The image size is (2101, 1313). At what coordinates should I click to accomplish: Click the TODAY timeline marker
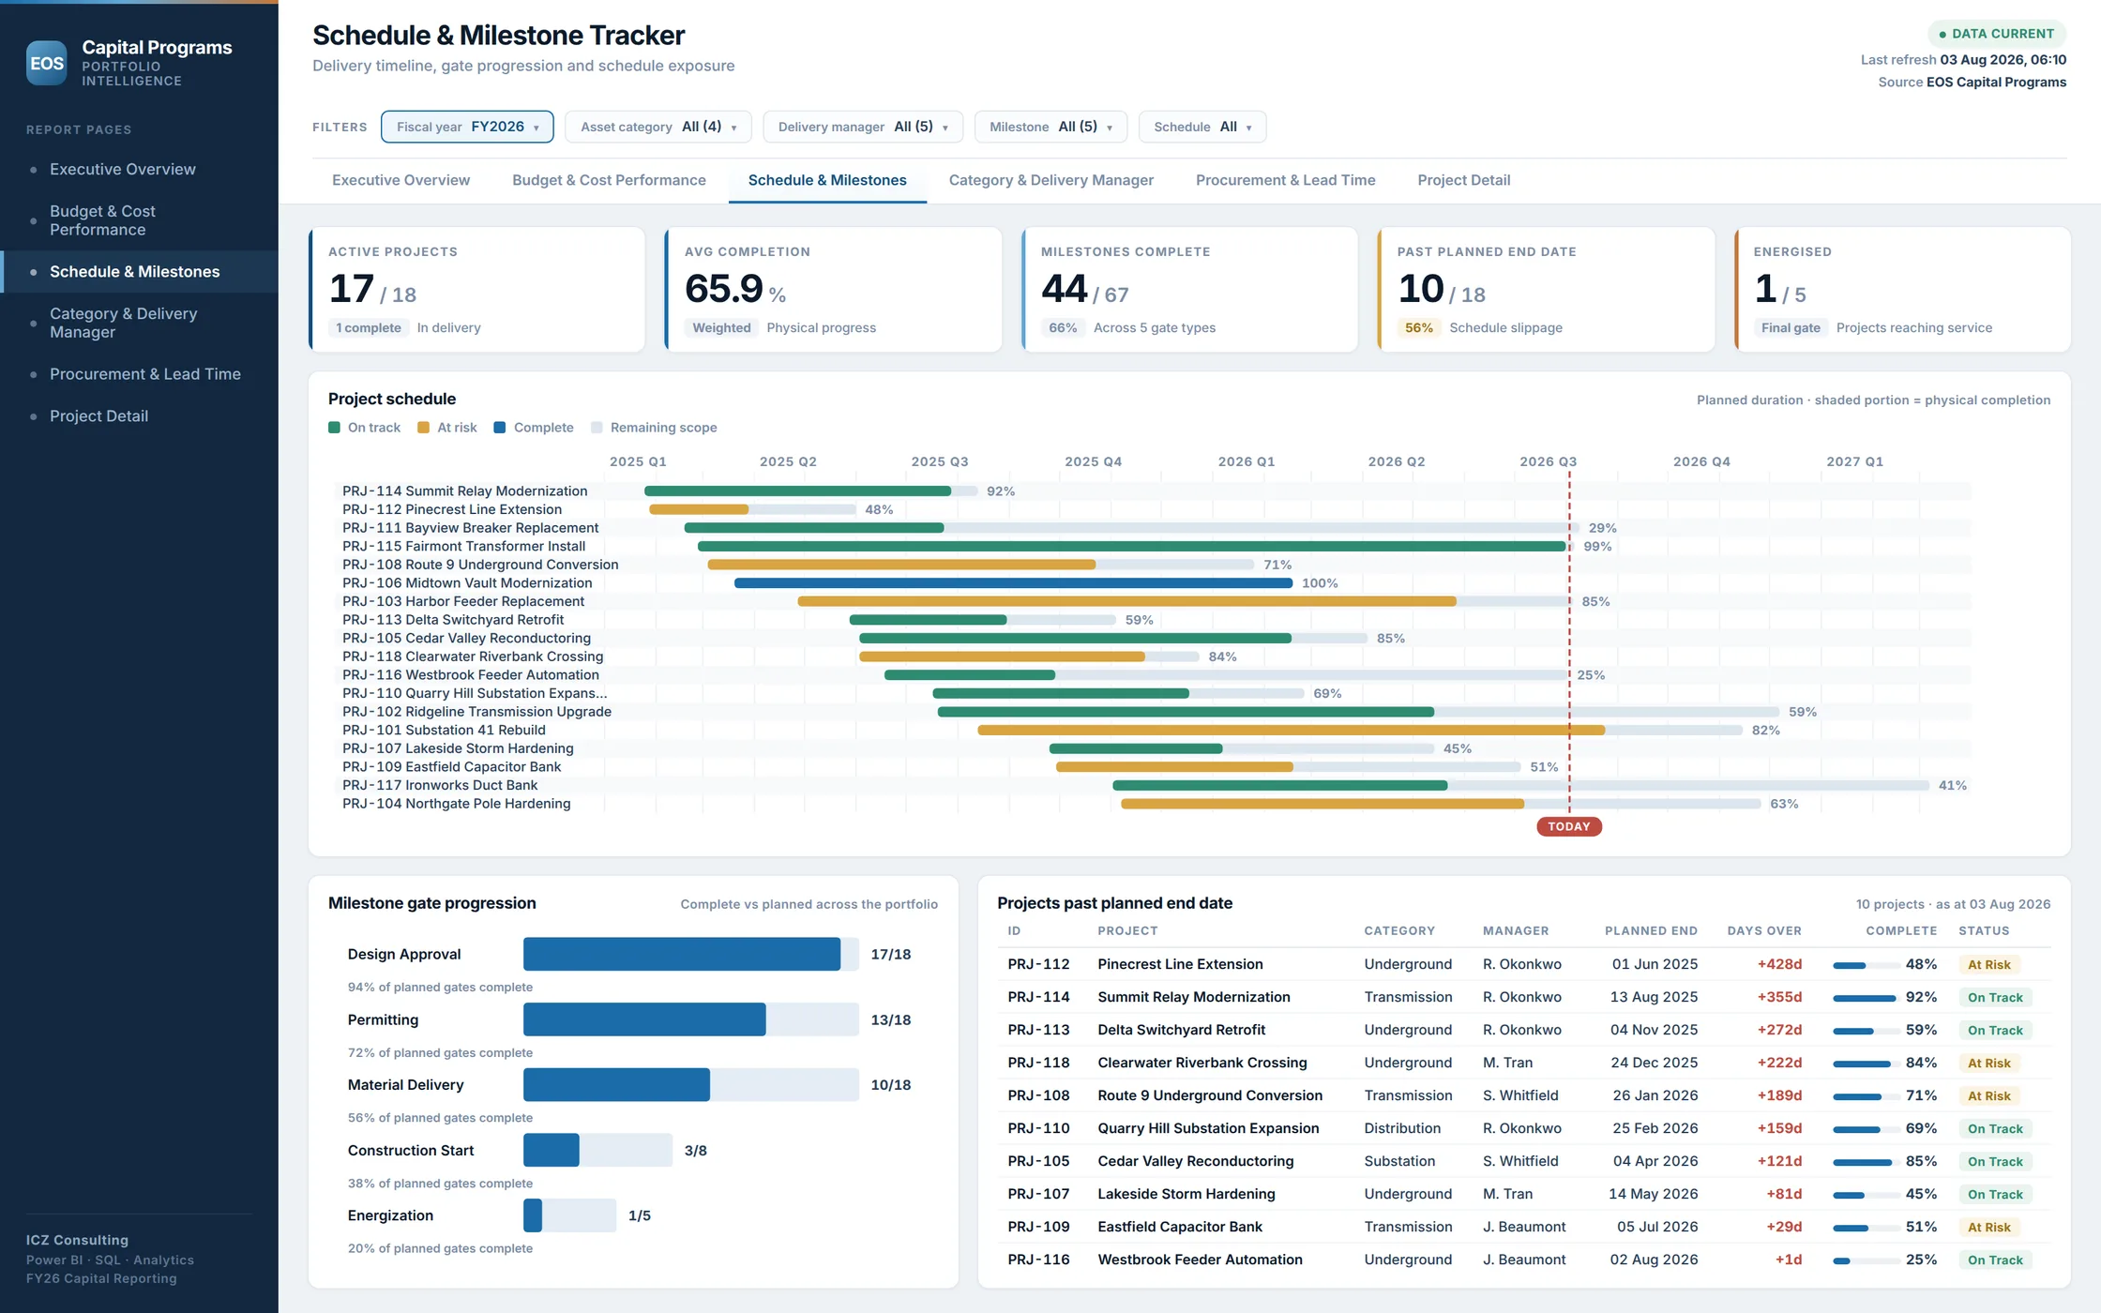[1569, 826]
